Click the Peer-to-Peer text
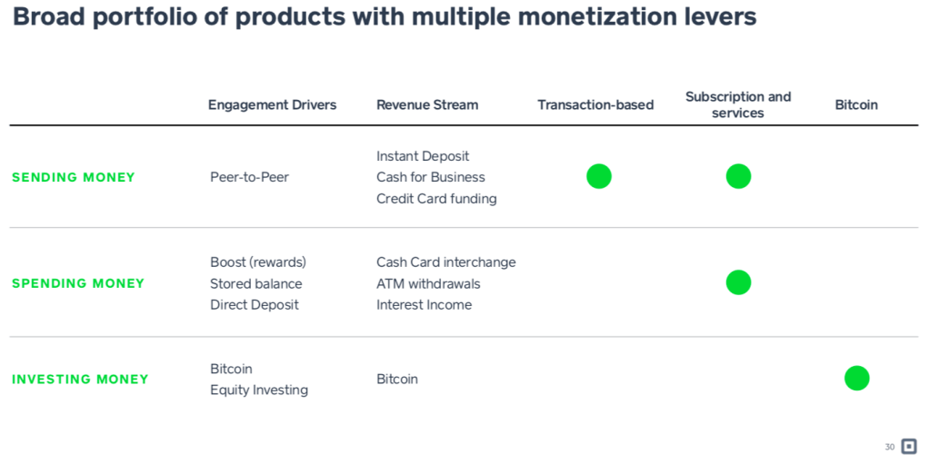 point(249,177)
